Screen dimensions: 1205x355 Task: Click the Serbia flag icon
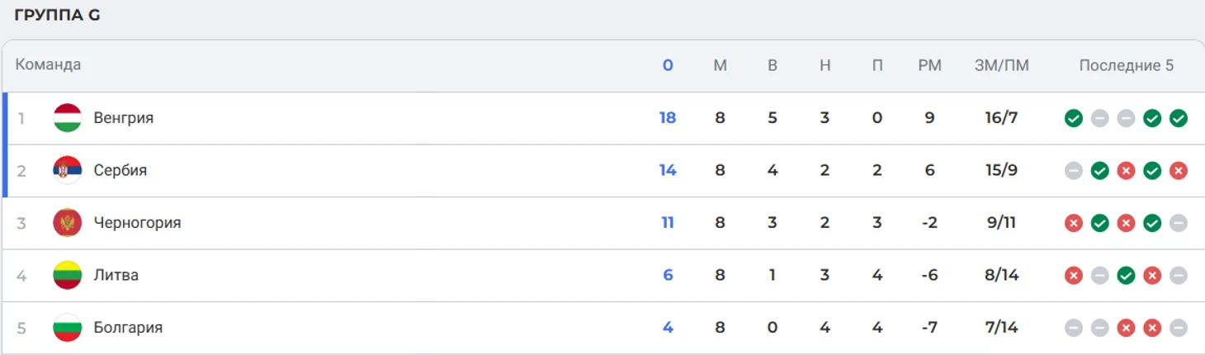(67, 171)
